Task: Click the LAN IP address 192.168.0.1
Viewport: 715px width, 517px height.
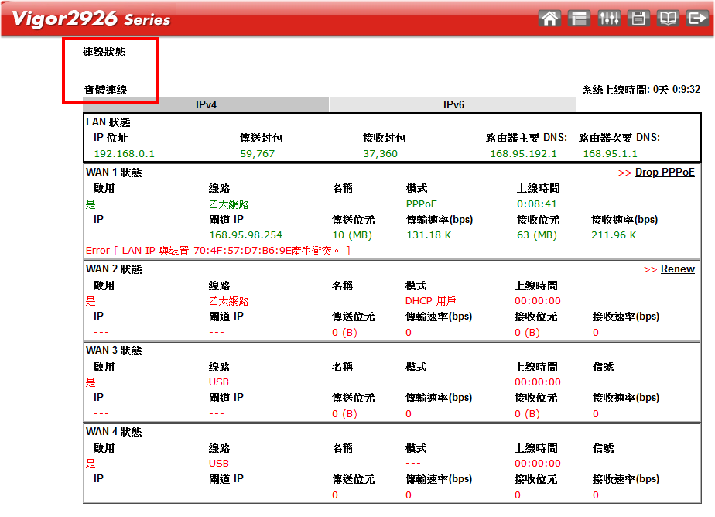Action: coord(124,153)
